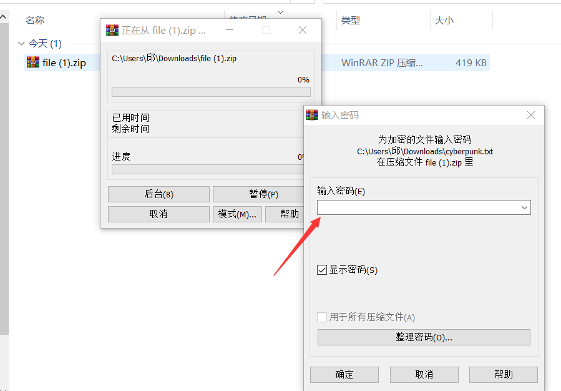This screenshot has height=391, width=561.
Task: Open 整理密码(O)... password organizer
Action: pos(424,337)
